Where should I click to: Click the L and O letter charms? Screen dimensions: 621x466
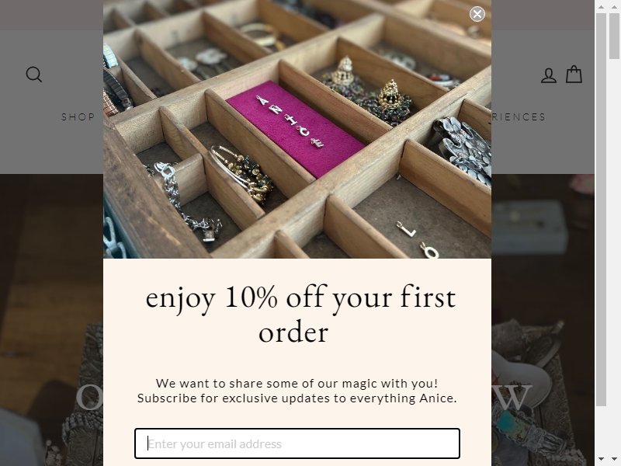coord(418,240)
